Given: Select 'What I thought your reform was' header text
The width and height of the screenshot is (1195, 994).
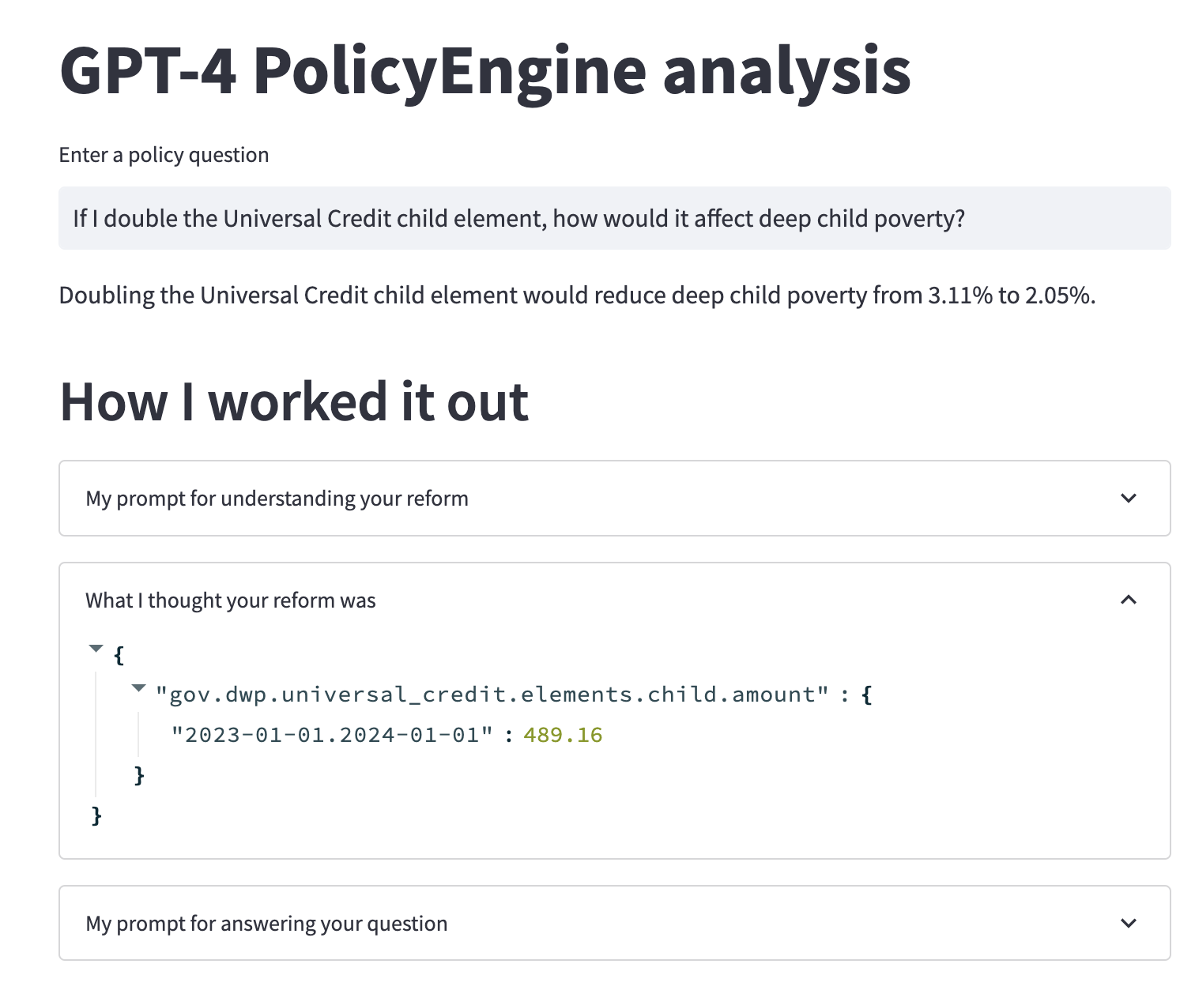Looking at the screenshot, I should [231, 601].
